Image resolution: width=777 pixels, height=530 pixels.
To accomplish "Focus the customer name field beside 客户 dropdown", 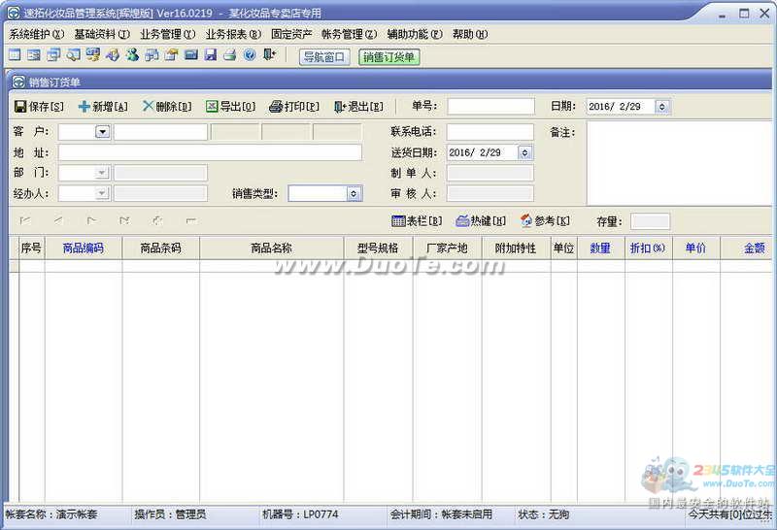I will pos(160,132).
